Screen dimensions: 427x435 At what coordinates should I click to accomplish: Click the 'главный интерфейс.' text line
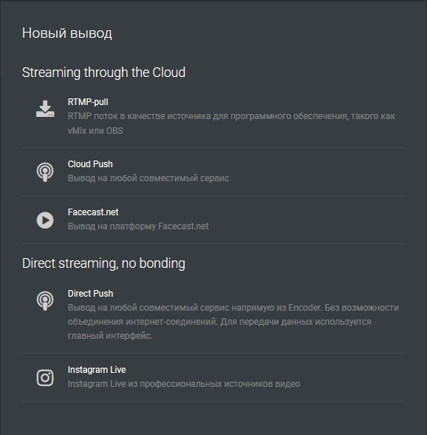[110, 336]
